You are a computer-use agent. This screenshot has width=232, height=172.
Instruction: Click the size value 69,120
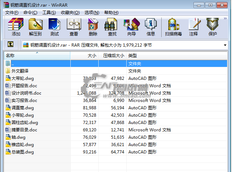[x=90, y=130]
